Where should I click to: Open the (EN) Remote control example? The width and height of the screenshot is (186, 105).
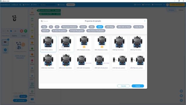click(x=137, y=62)
